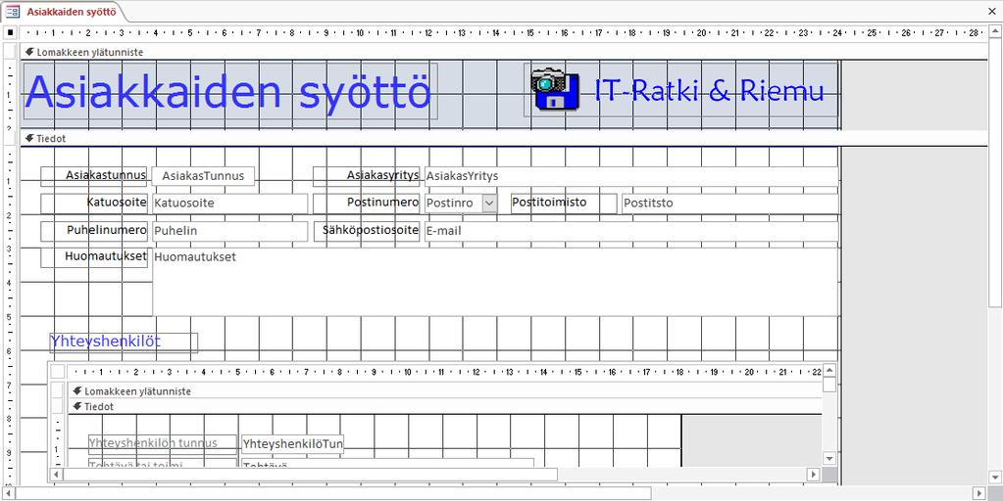Click the form icon in the tab
The height and width of the screenshot is (501, 1003).
pyautogui.click(x=13, y=12)
